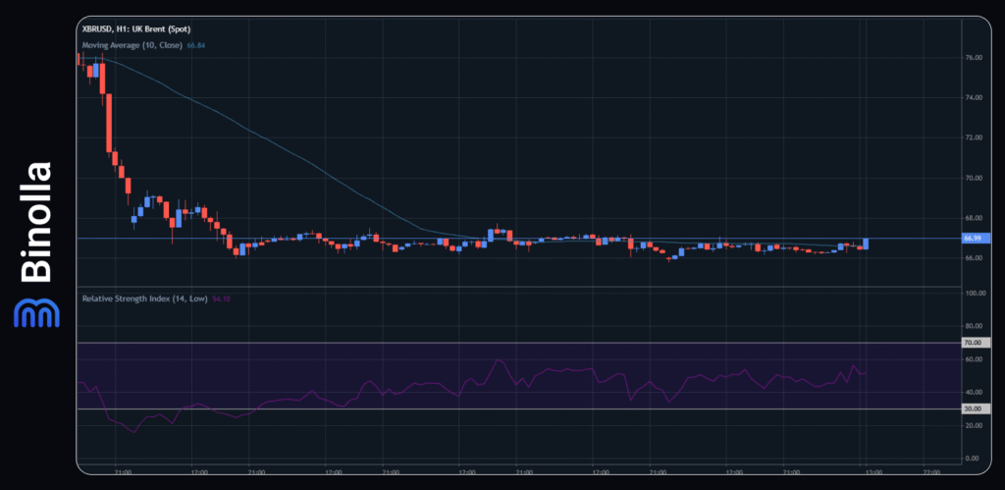1005x490 pixels.
Task: Click the 68.00 price axis label
Action: (973, 218)
